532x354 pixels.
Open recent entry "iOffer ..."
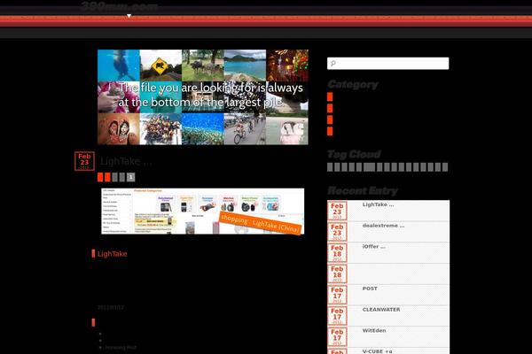pyautogui.click(x=374, y=247)
